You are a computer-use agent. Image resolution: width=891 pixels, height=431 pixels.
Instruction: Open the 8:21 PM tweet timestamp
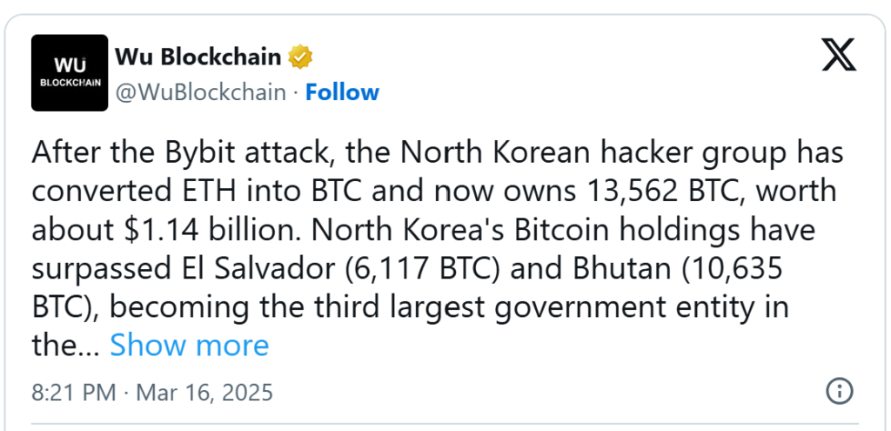tap(73, 392)
